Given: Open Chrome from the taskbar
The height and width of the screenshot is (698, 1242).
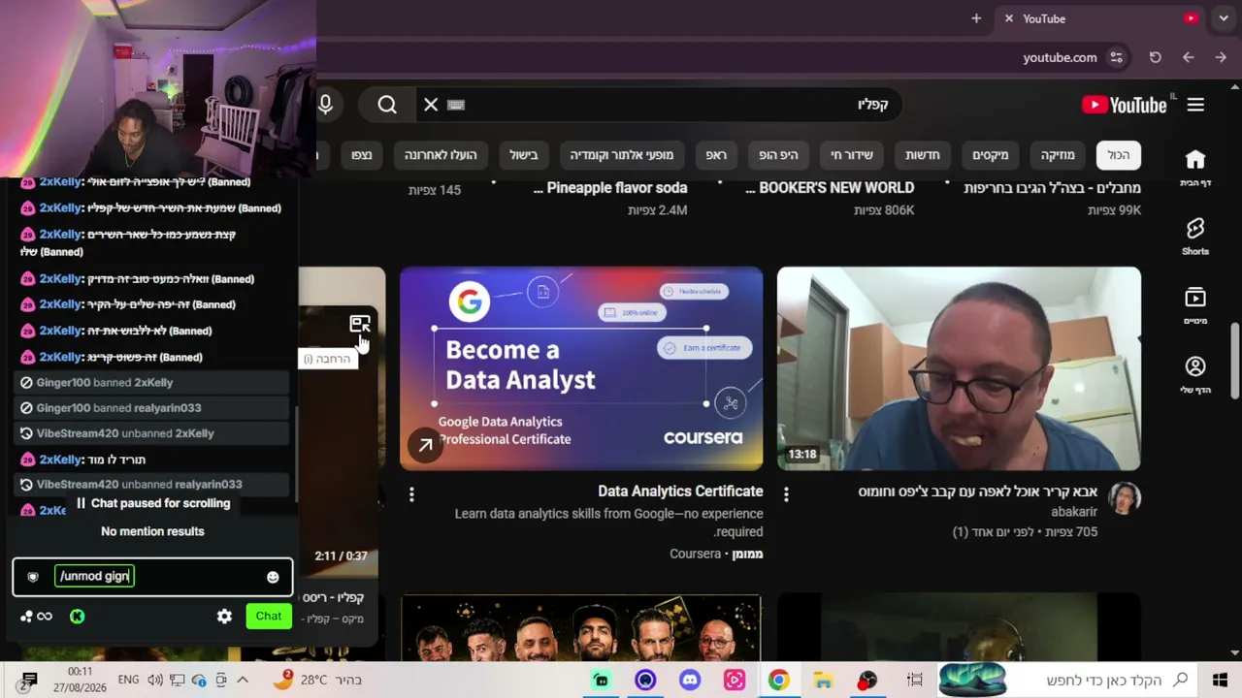Looking at the screenshot, I should (x=778, y=681).
